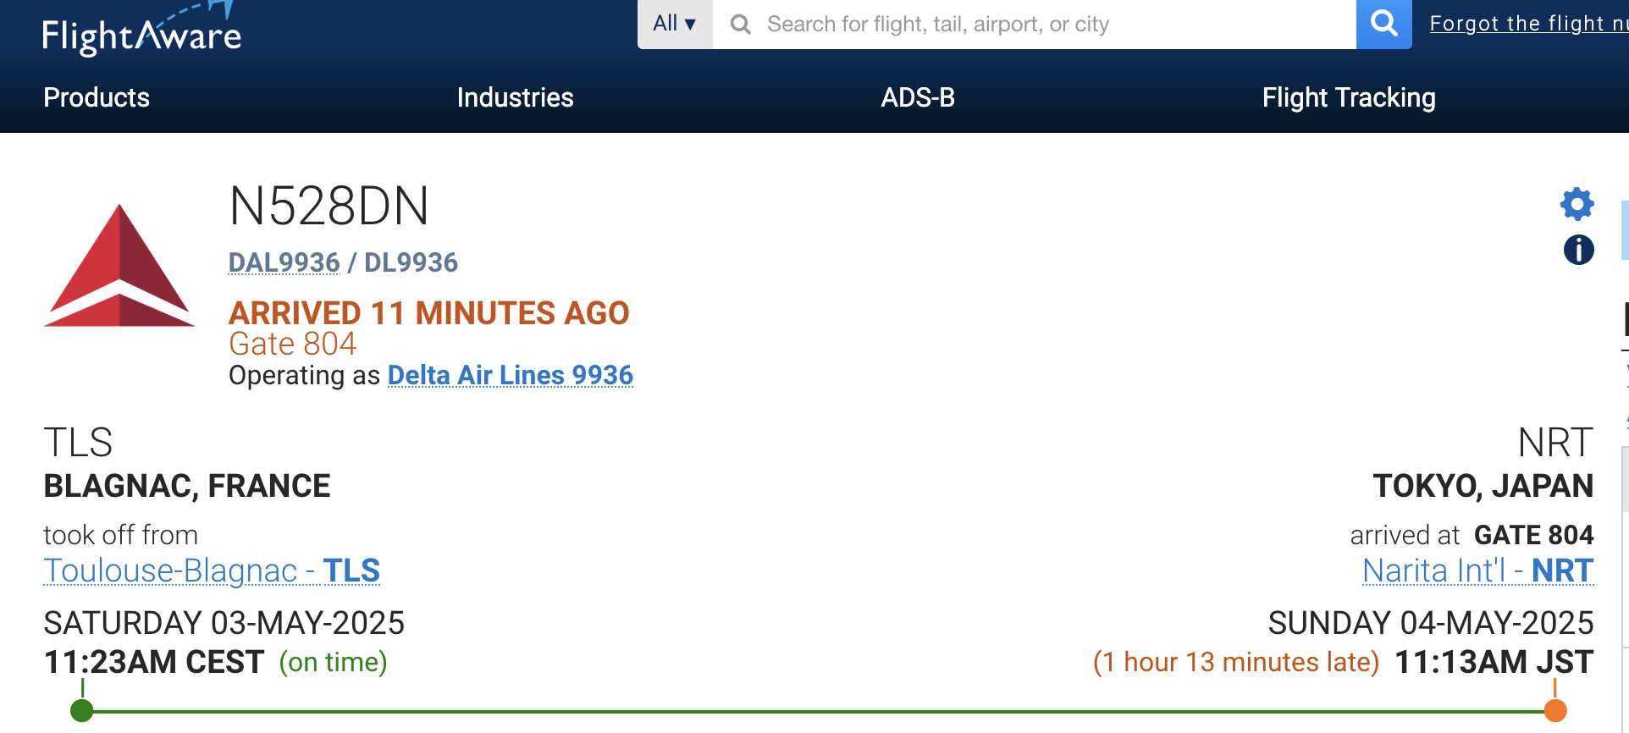Open the Delta Air Lines 9936 link
The width and height of the screenshot is (1629, 733).
coord(510,375)
